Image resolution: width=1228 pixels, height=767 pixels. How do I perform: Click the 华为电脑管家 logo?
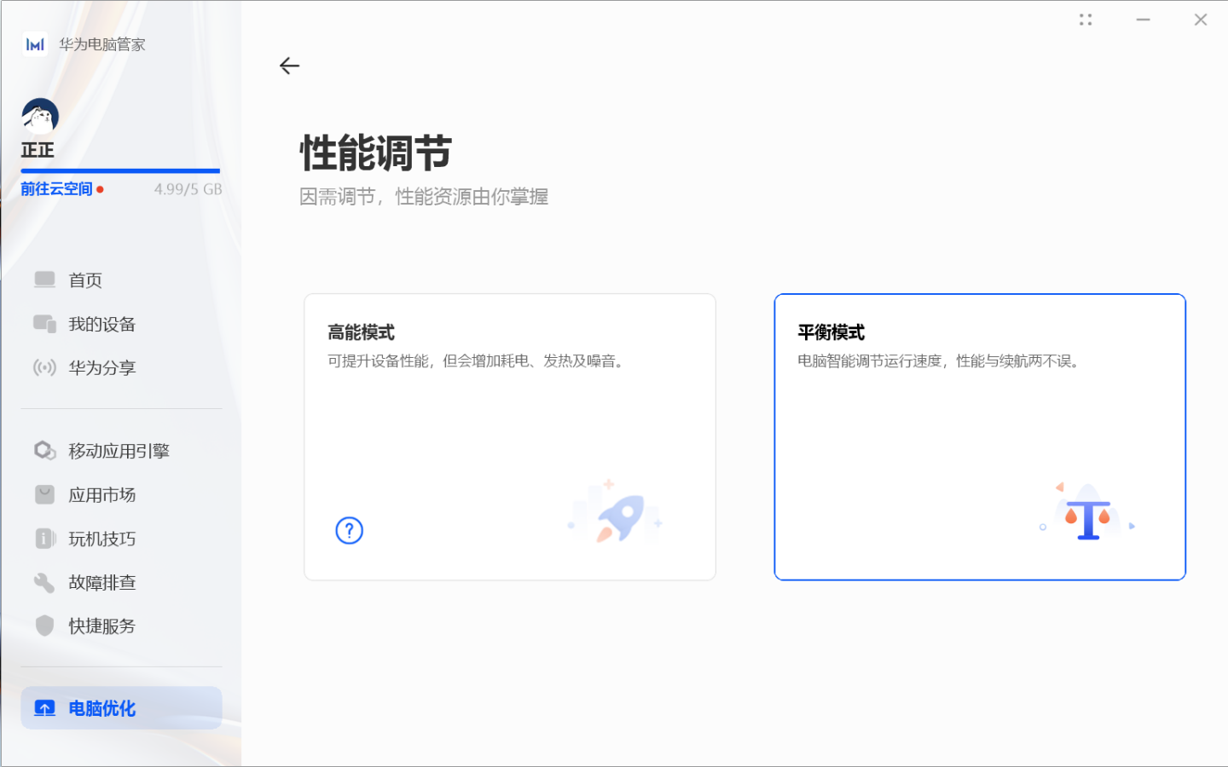(x=83, y=43)
